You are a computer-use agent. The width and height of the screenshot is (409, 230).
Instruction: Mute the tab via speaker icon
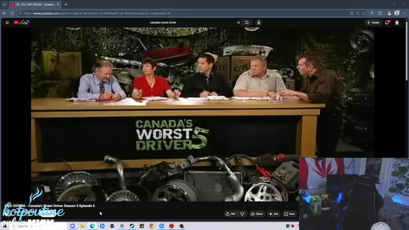pyautogui.click(x=17, y=4)
